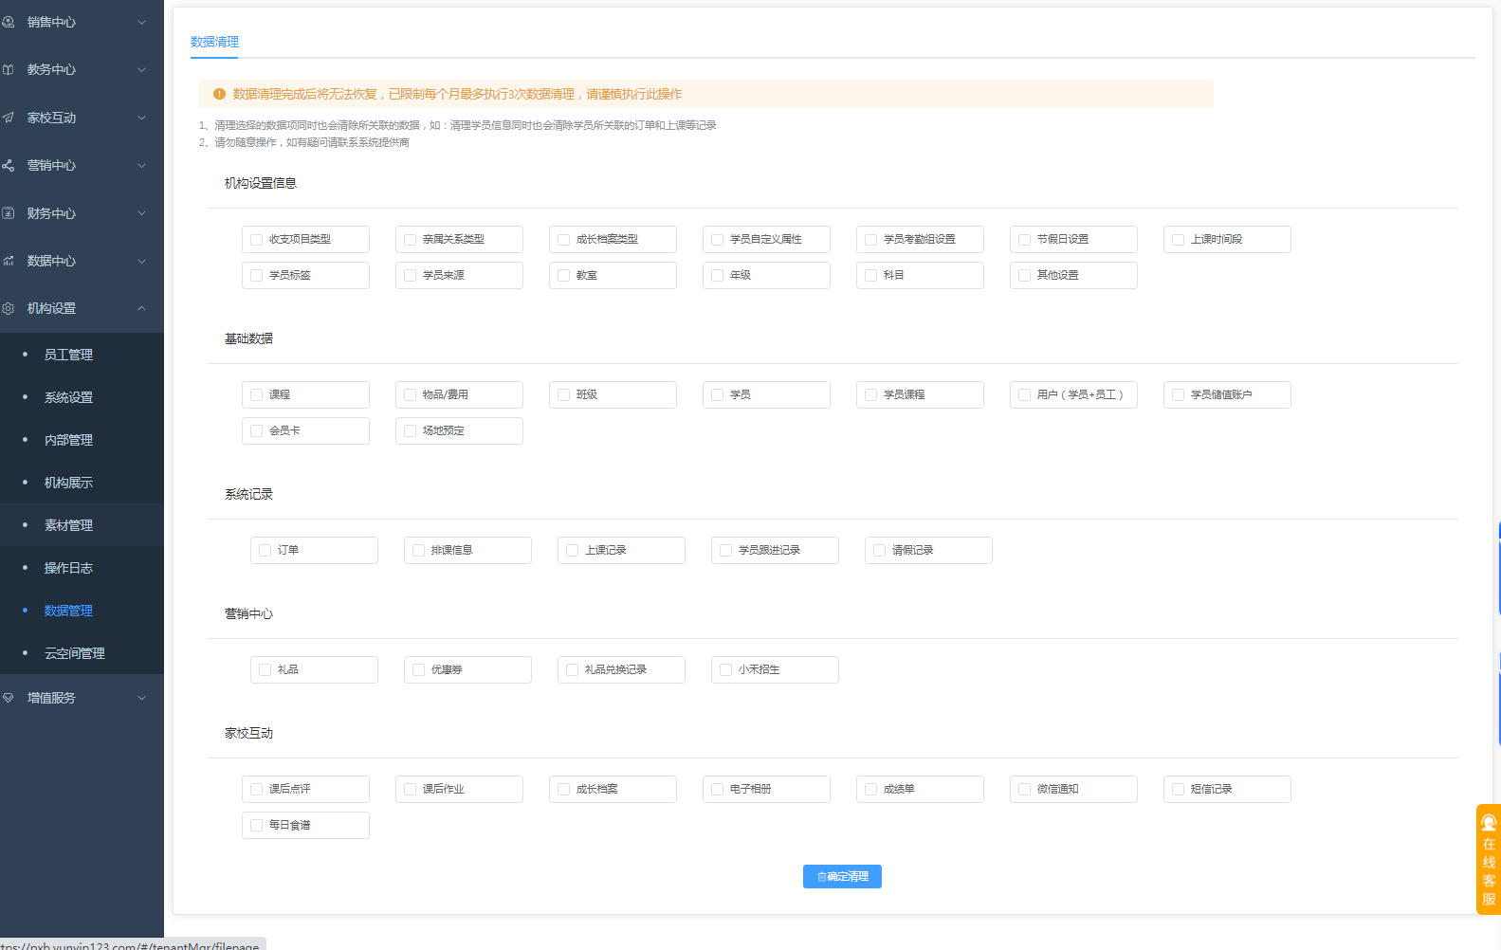This screenshot has width=1501, height=950.
Task: Check the 请假记录 checkbox
Action: pos(879,551)
